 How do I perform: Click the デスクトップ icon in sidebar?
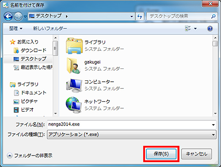(x=16, y=59)
